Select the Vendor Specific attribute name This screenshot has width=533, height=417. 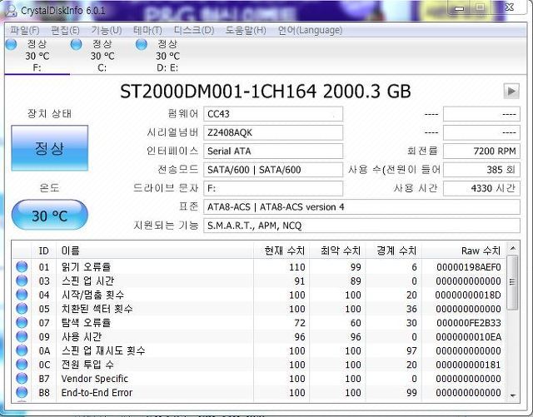click(x=94, y=379)
